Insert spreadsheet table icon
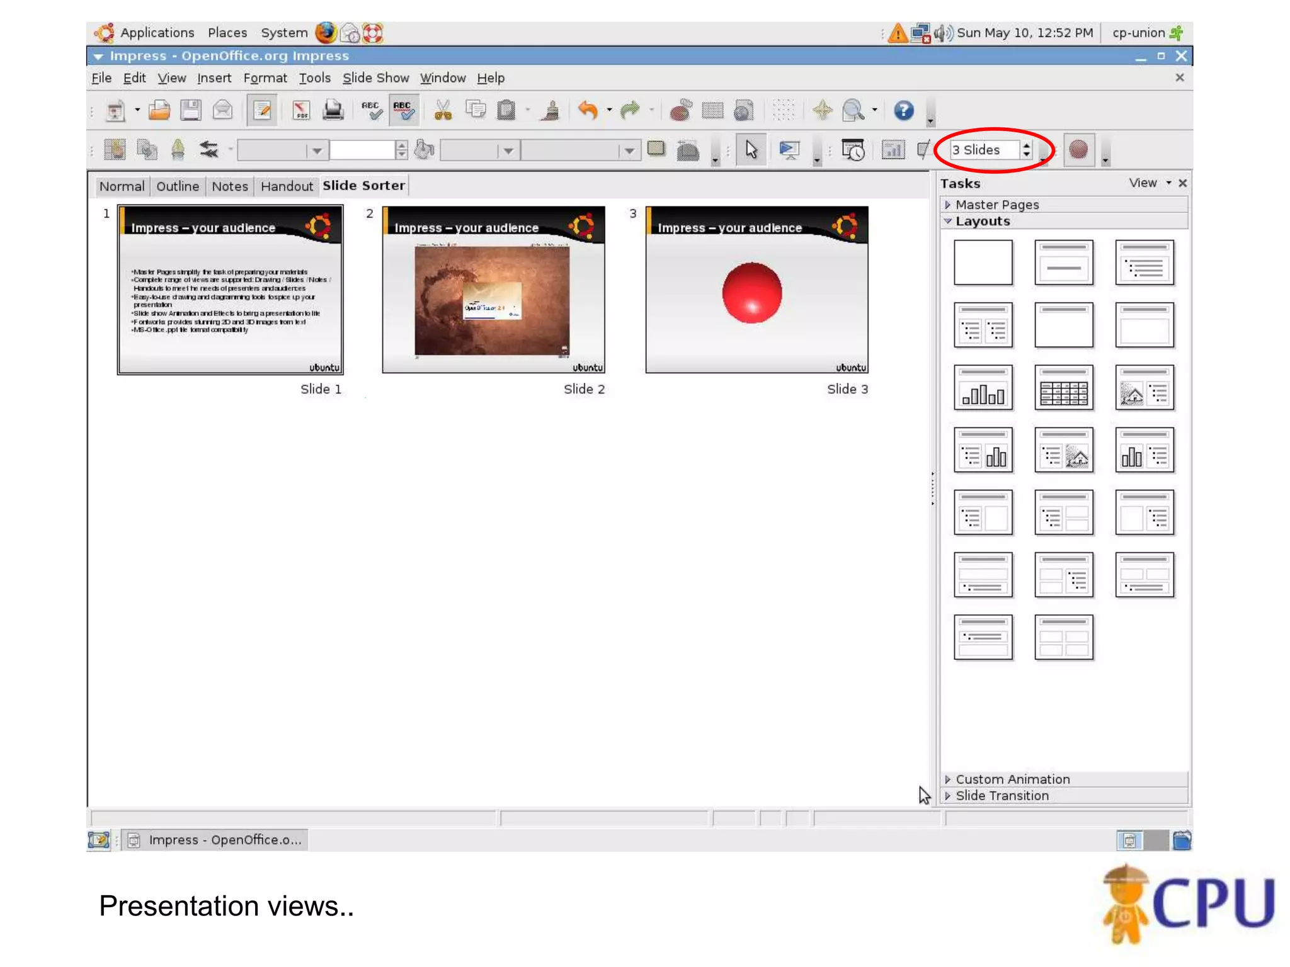 [x=712, y=111]
